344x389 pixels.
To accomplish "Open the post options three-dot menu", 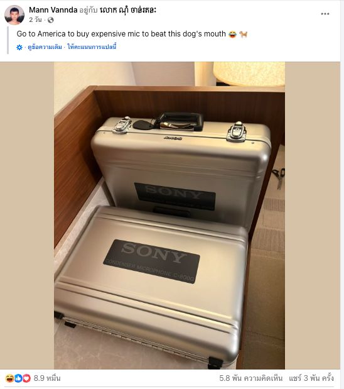I will 325,14.
